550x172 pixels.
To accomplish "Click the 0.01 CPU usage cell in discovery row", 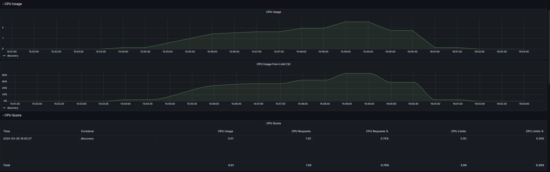I will [231, 139].
